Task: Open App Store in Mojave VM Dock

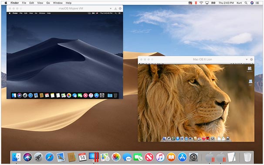Action: 96,96
